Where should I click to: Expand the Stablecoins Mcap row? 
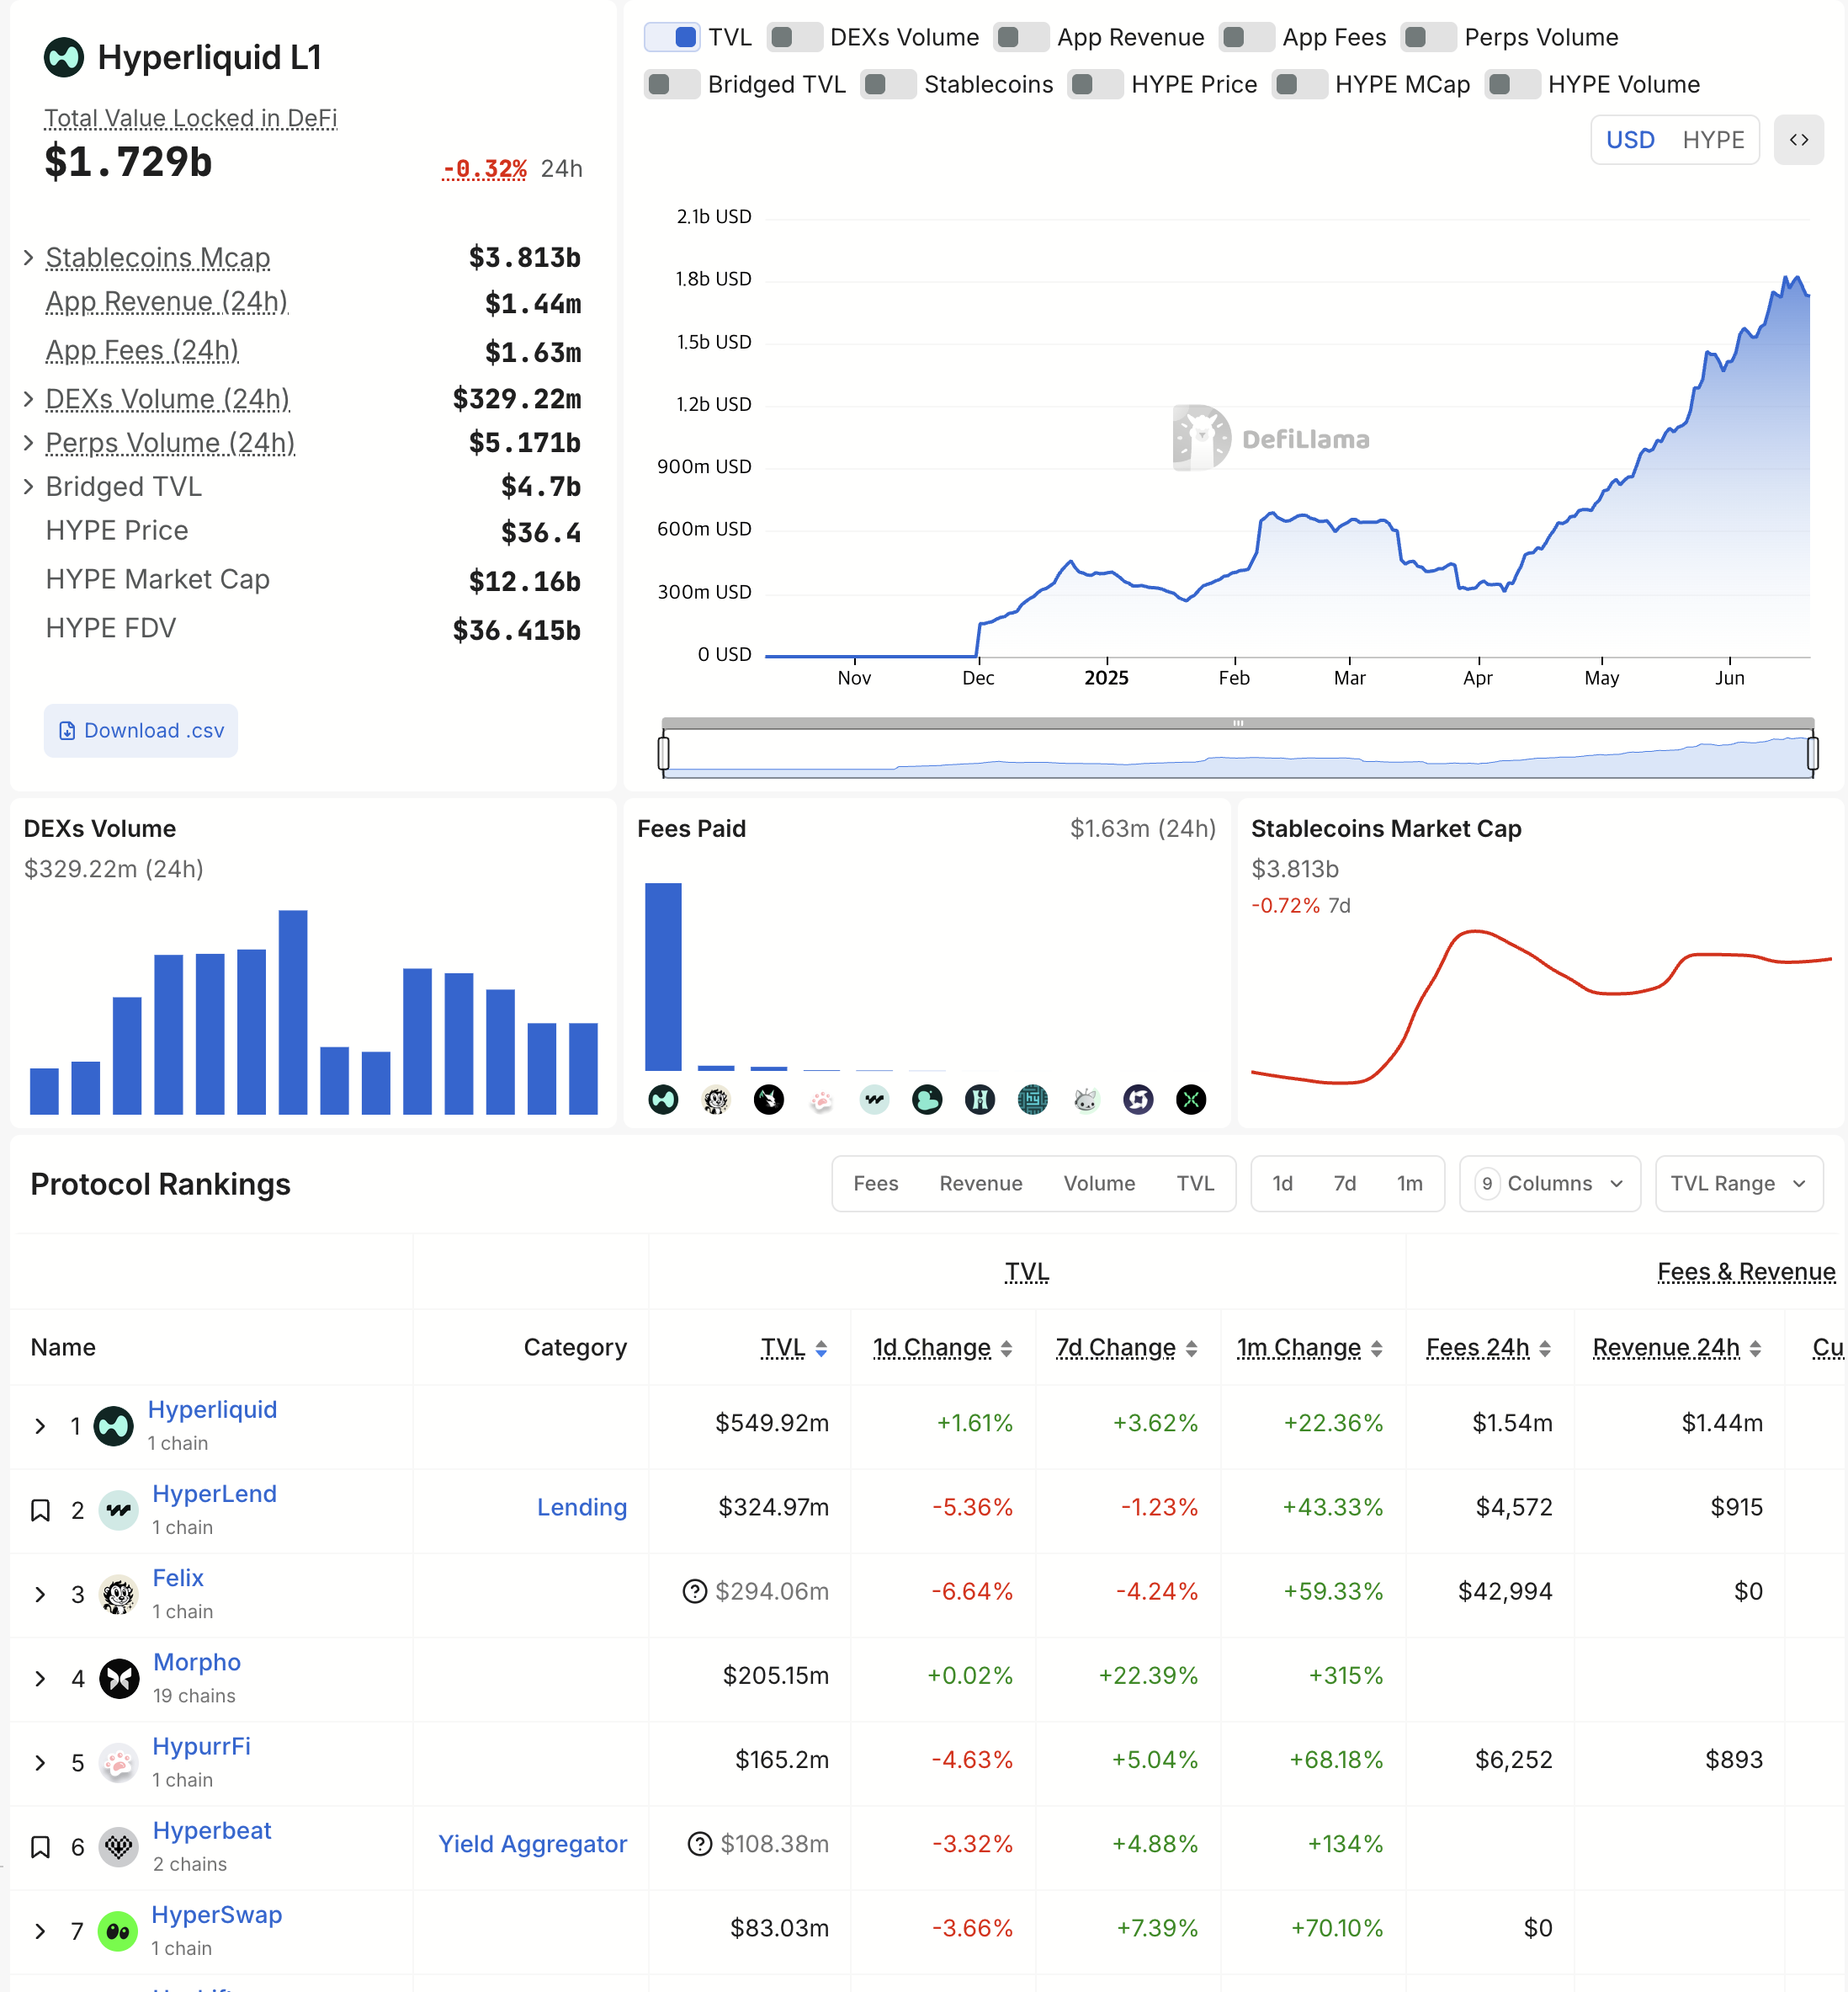pyautogui.click(x=29, y=258)
